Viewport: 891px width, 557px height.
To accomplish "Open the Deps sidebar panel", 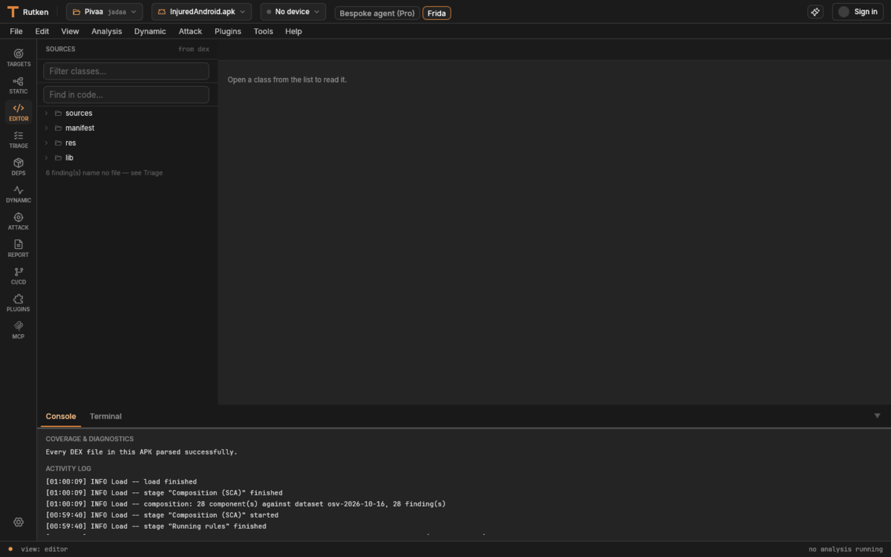I will pyautogui.click(x=19, y=166).
